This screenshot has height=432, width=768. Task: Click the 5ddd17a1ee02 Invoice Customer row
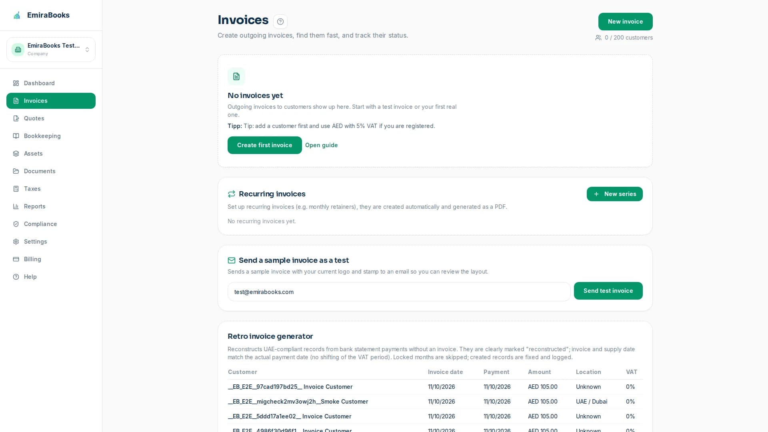click(435, 416)
